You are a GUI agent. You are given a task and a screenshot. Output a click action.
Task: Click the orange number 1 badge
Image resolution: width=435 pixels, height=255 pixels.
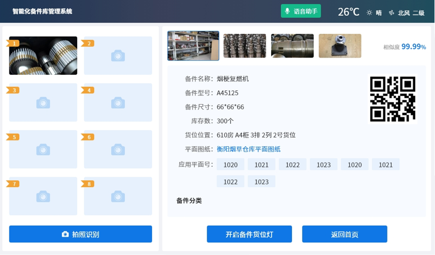pos(13,43)
